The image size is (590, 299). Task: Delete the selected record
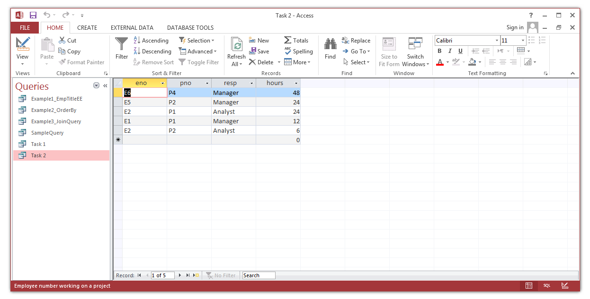click(261, 62)
